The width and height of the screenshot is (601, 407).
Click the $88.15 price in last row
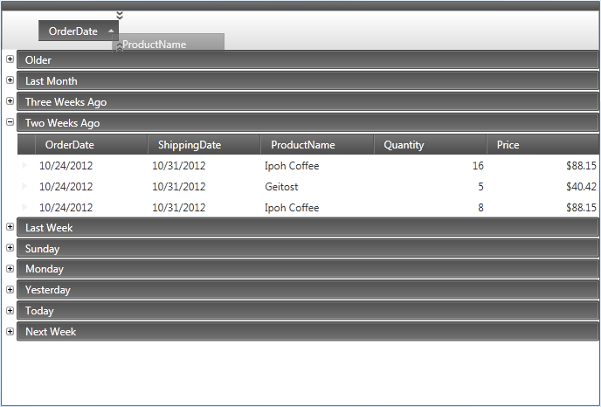[581, 208]
